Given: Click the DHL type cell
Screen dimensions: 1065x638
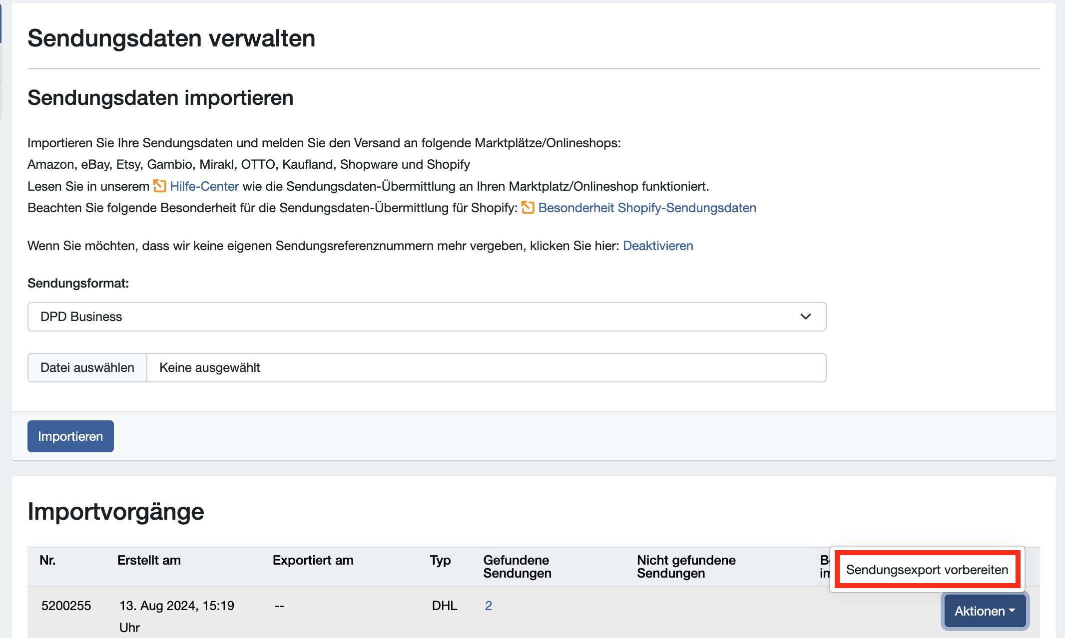Looking at the screenshot, I should 444,606.
